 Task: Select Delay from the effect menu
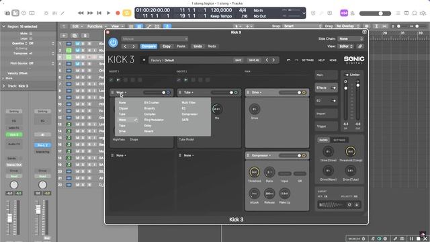point(148,126)
